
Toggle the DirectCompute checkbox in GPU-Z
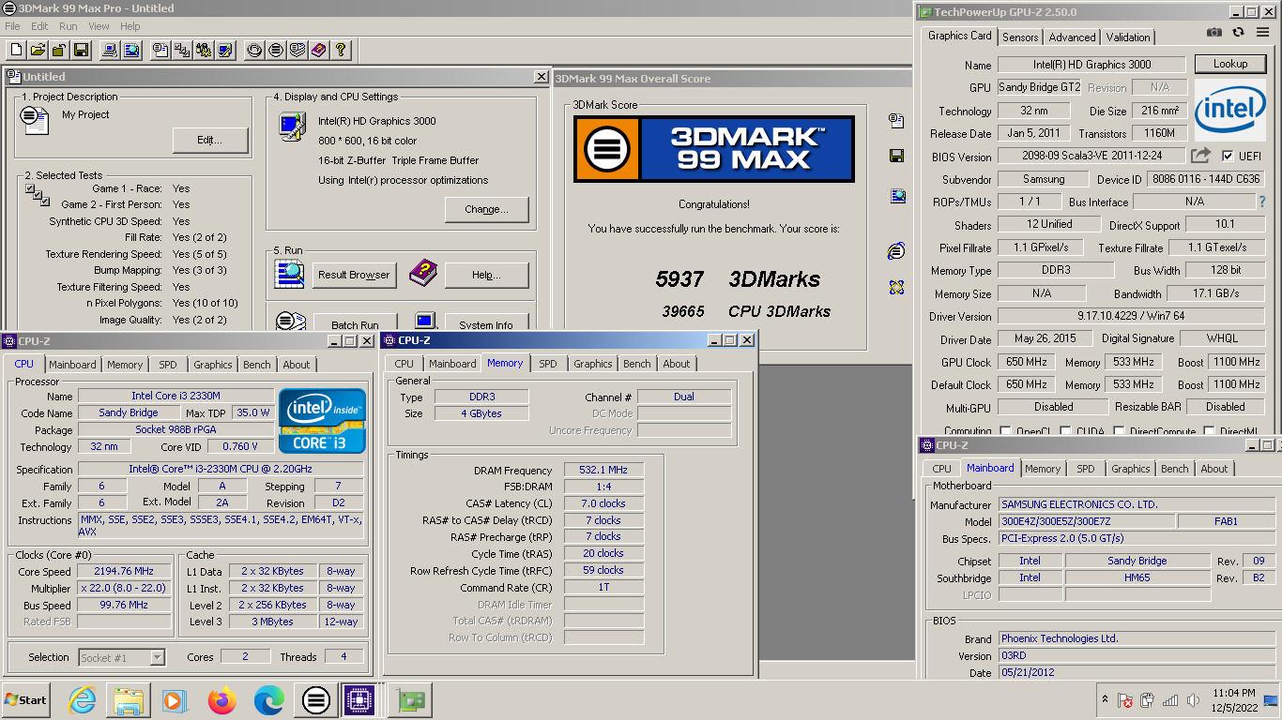pyautogui.click(x=1119, y=431)
